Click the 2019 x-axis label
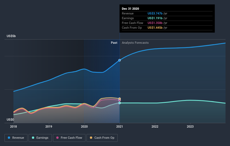The height and width of the screenshot is (146, 230). (x=49, y=126)
